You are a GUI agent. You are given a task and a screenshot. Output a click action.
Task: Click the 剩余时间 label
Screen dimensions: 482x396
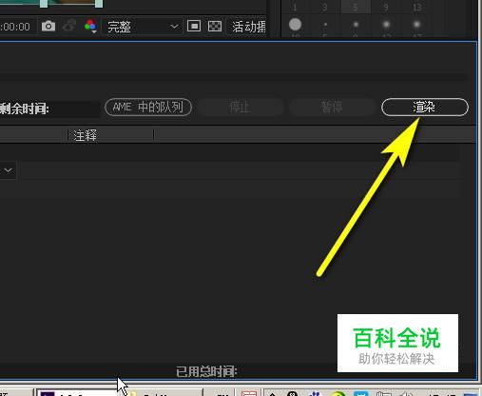pos(25,109)
